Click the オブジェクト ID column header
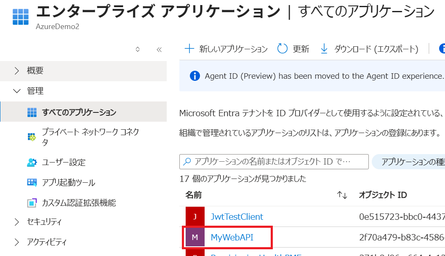The height and width of the screenshot is (256, 445). [x=383, y=195]
